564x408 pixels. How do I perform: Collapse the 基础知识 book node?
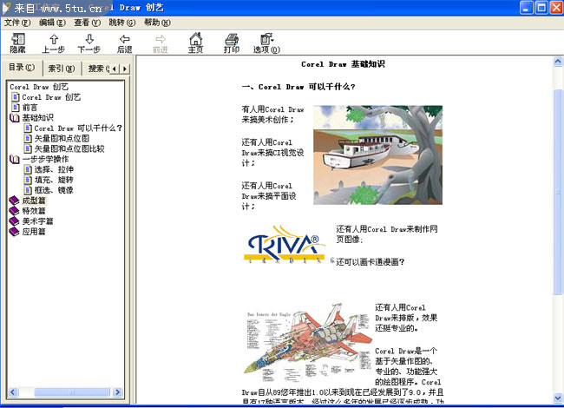coord(14,118)
